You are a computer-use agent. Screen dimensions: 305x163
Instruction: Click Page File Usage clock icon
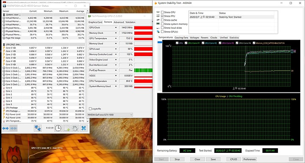pos(4,38)
